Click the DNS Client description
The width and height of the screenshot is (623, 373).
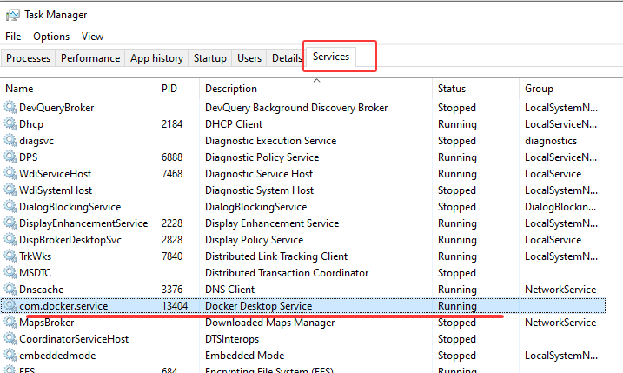click(229, 289)
